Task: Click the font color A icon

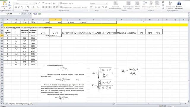Action: pyautogui.click(x=38, y=7)
